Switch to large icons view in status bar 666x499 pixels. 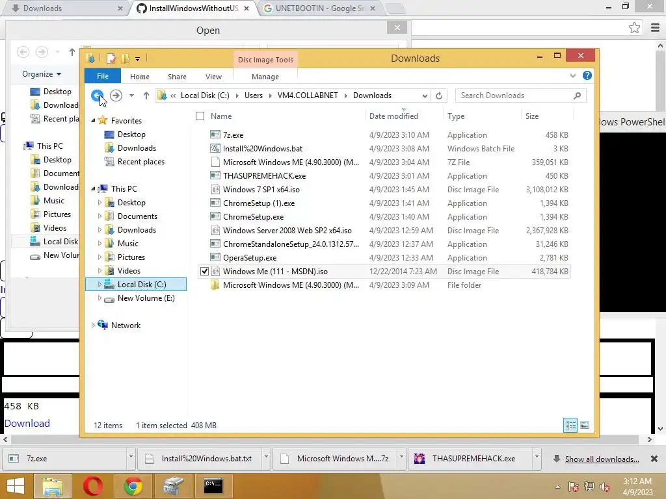585,425
